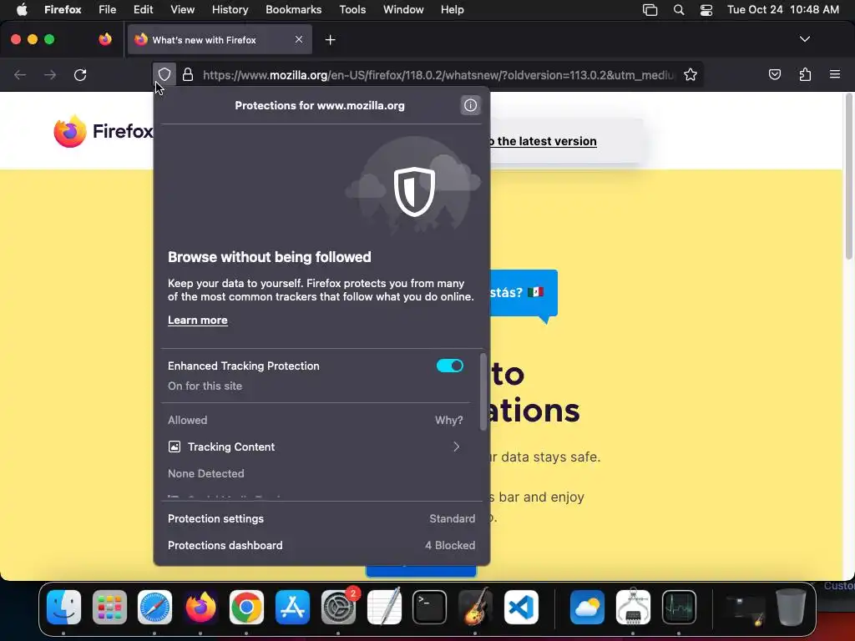855x641 pixels.
Task: Open Firefox from the Dock
Action: coord(200,607)
